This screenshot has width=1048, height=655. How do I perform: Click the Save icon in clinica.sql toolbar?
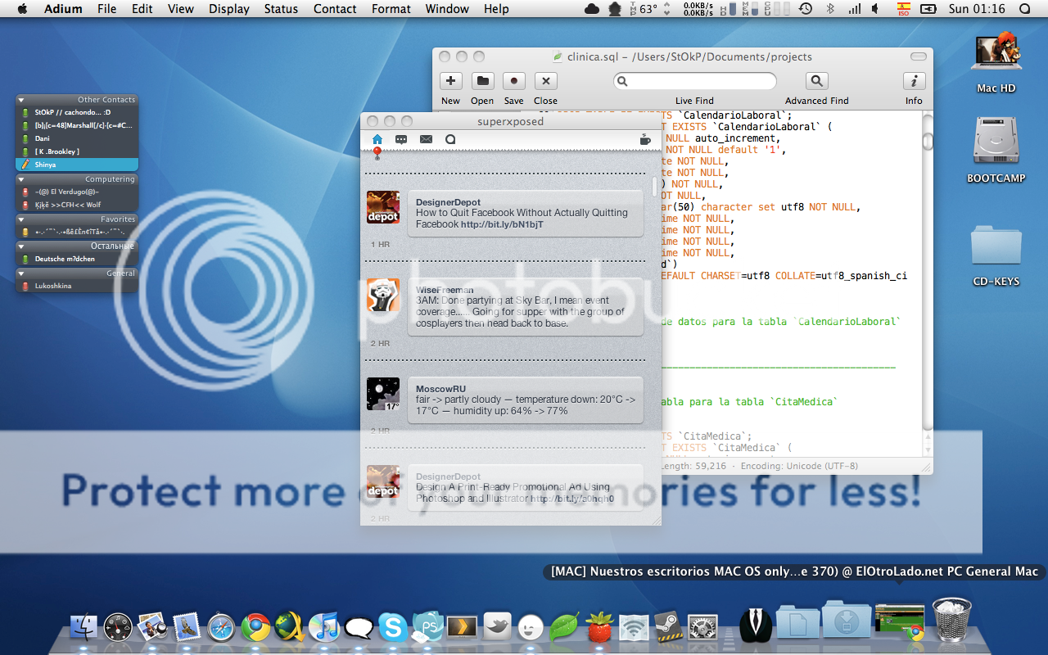point(513,81)
